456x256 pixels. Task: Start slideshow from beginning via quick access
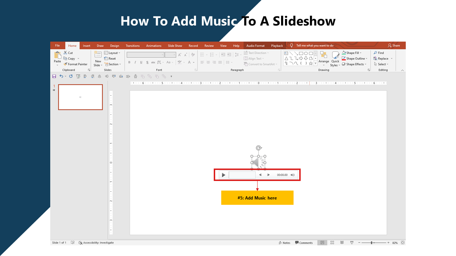click(78, 76)
